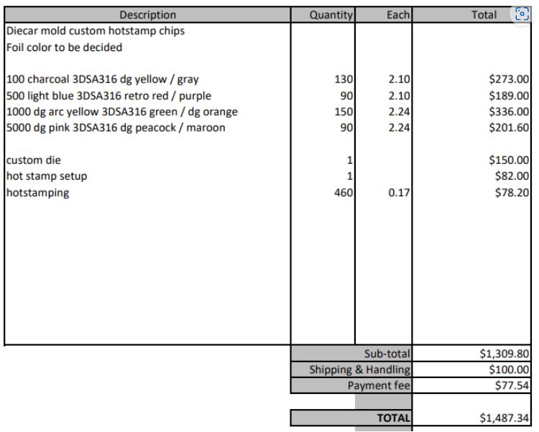Click the visual search icon in the top-right corner
The image size is (539, 432).
(x=522, y=15)
